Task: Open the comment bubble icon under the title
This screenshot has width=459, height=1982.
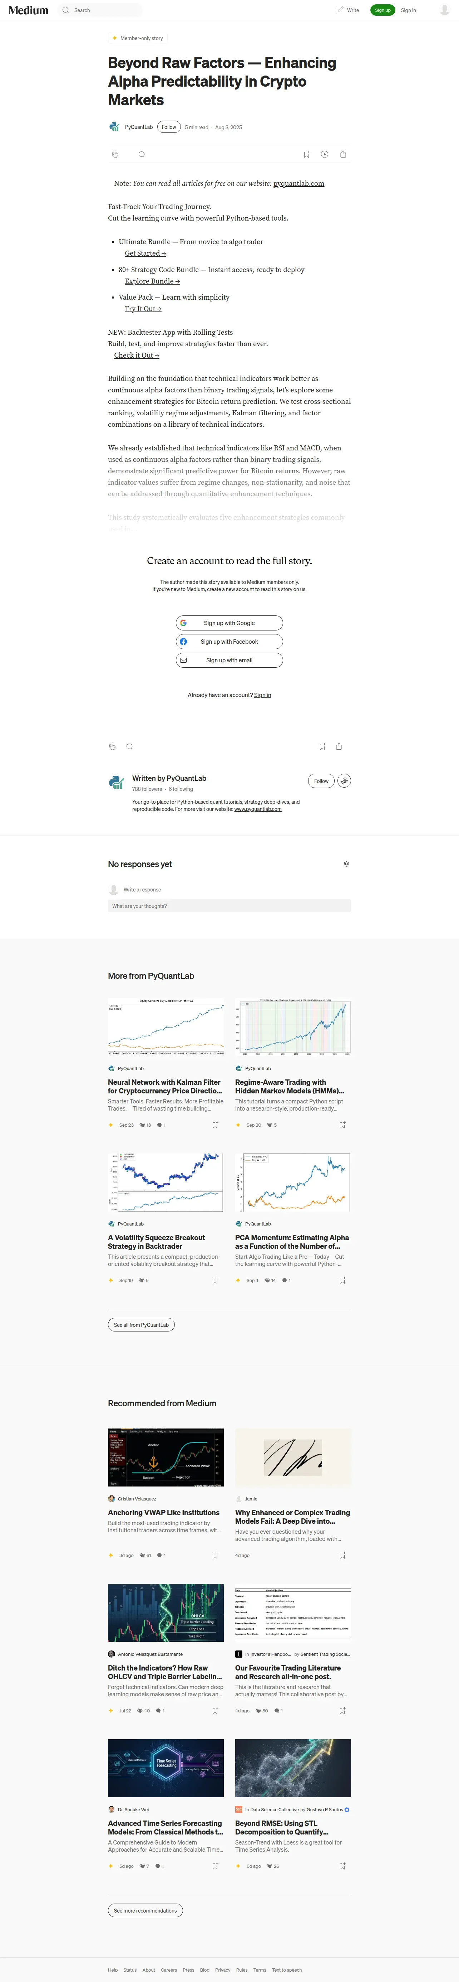Action: tap(142, 155)
